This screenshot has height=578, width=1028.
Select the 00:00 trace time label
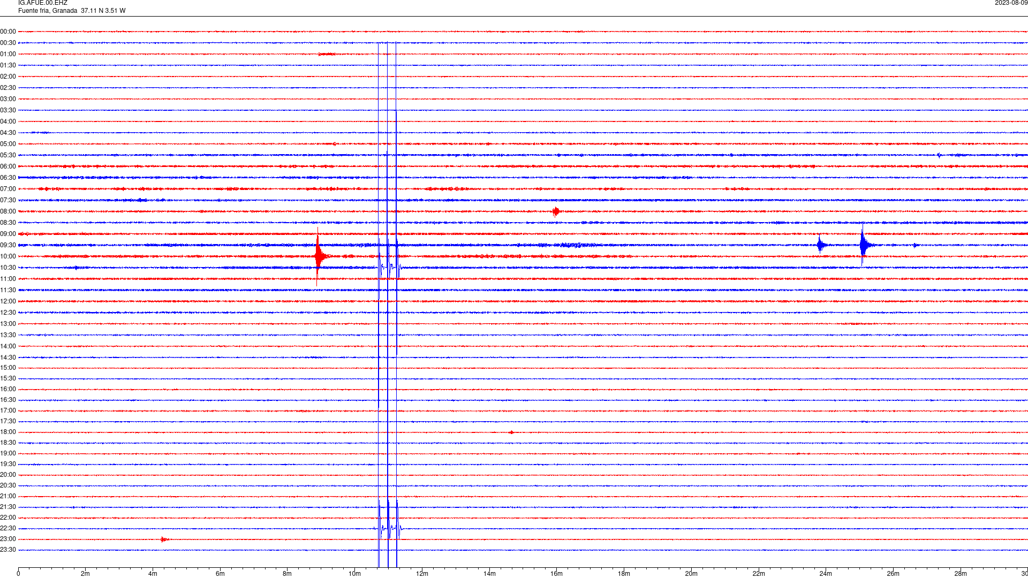point(8,32)
